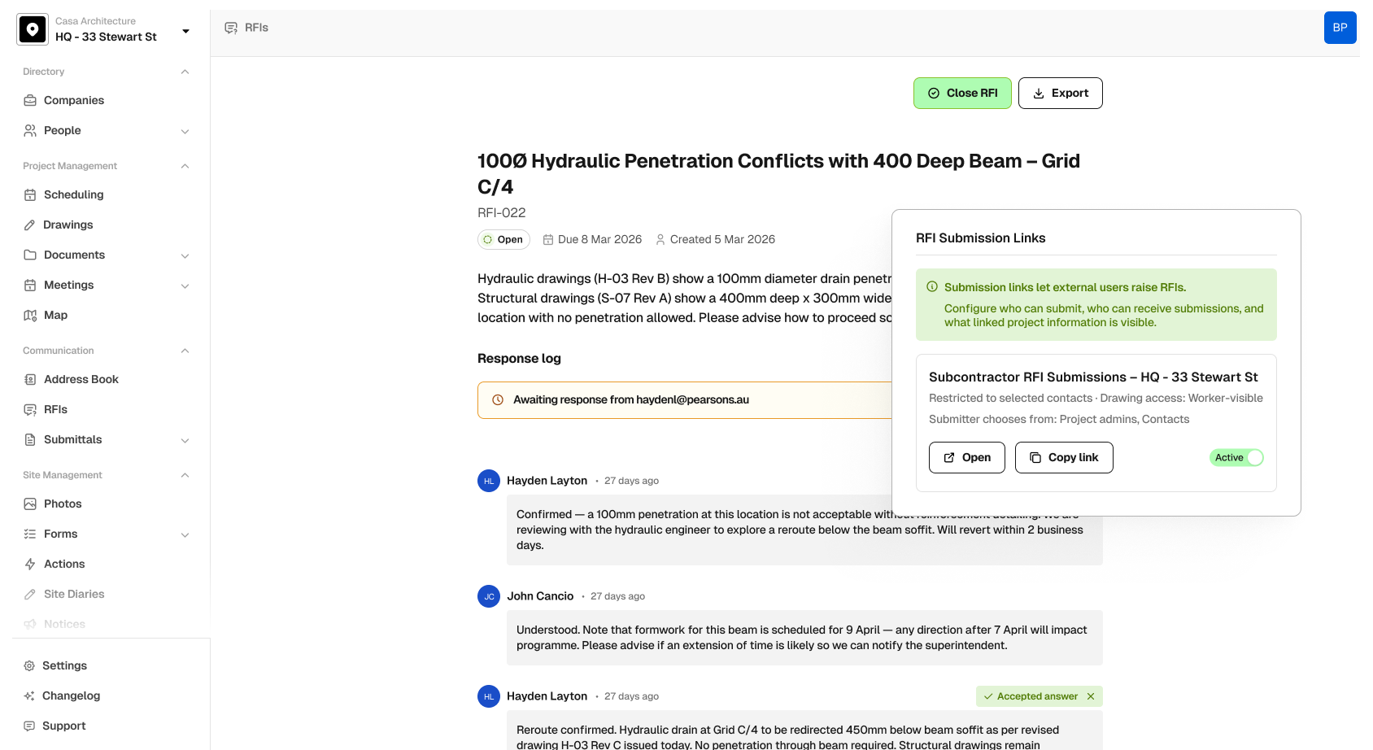
Task: Collapse the Project Management section
Action: (185, 166)
